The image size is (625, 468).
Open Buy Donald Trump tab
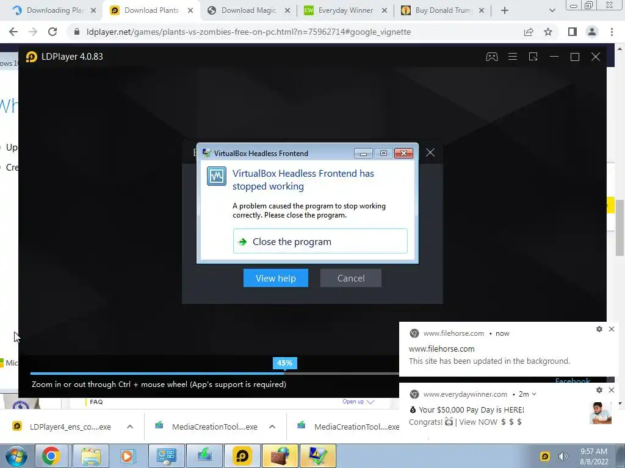click(443, 10)
